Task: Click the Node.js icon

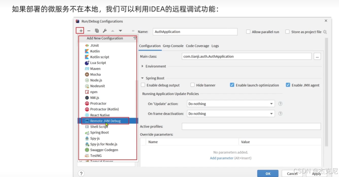Action: point(87,80)
